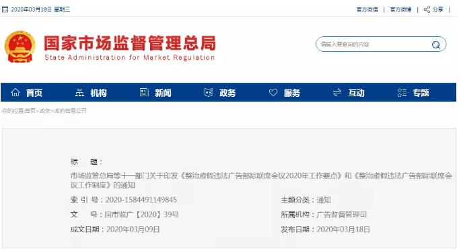Screen dimensions: 461x251
Task: Click 政府信息公开 breadcrumb link
Action: click(x=71, y=111)
